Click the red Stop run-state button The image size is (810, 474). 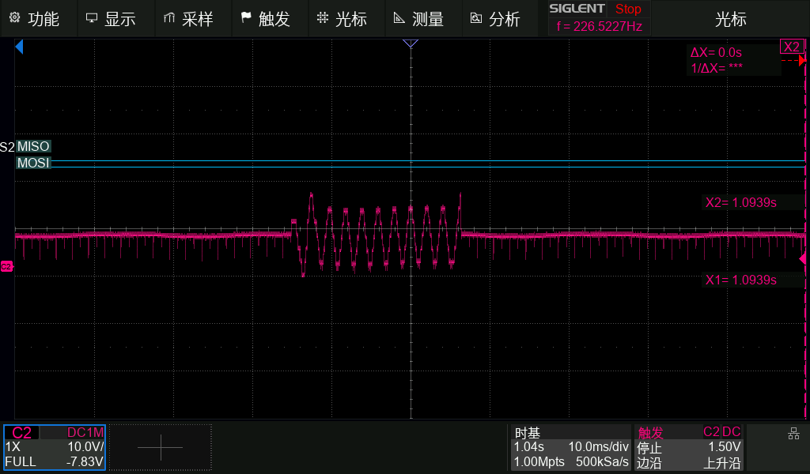pos(628,9)
